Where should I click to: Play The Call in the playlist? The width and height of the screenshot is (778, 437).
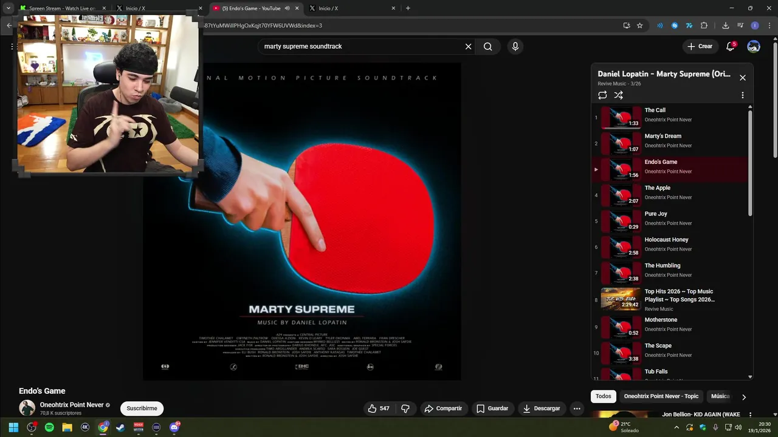pos(669,117)
